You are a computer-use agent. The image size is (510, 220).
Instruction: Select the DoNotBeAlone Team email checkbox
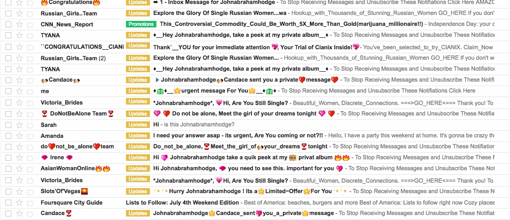tap(8, 114)
